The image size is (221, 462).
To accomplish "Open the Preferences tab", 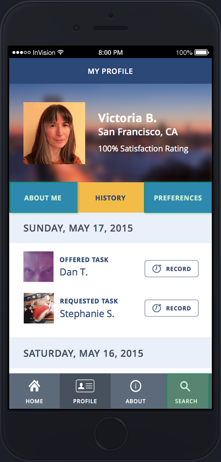I will coord(178,197).
